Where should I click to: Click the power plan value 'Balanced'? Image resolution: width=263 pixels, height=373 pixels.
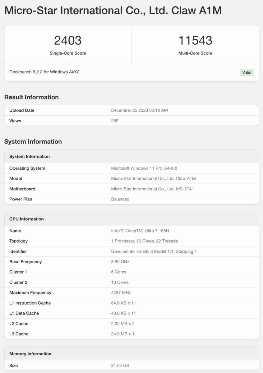tap(120, 199)
